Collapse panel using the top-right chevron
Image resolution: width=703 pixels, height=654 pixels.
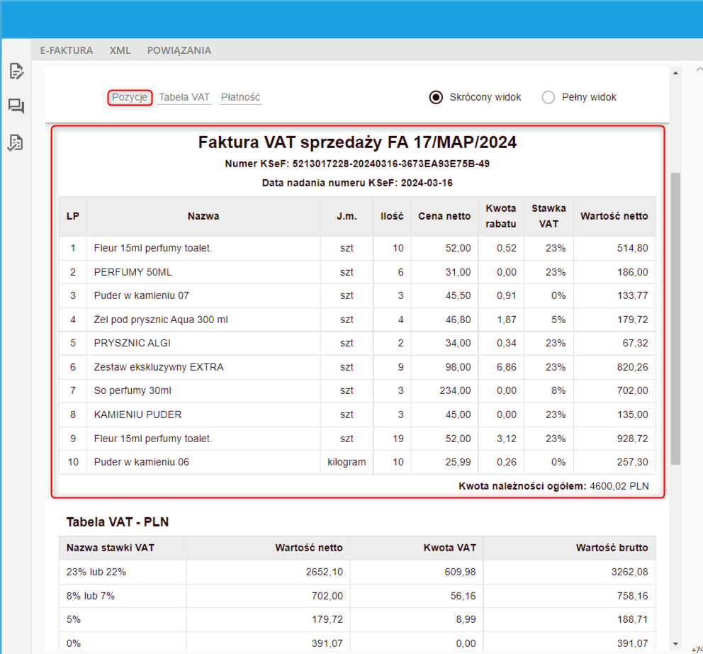click(699, 69)
